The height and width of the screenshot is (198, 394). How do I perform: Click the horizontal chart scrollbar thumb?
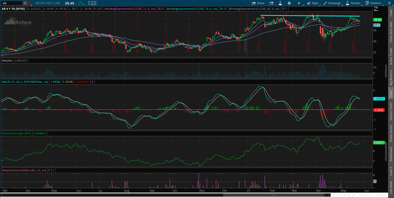pyautogui.click(x=273, y=195)
